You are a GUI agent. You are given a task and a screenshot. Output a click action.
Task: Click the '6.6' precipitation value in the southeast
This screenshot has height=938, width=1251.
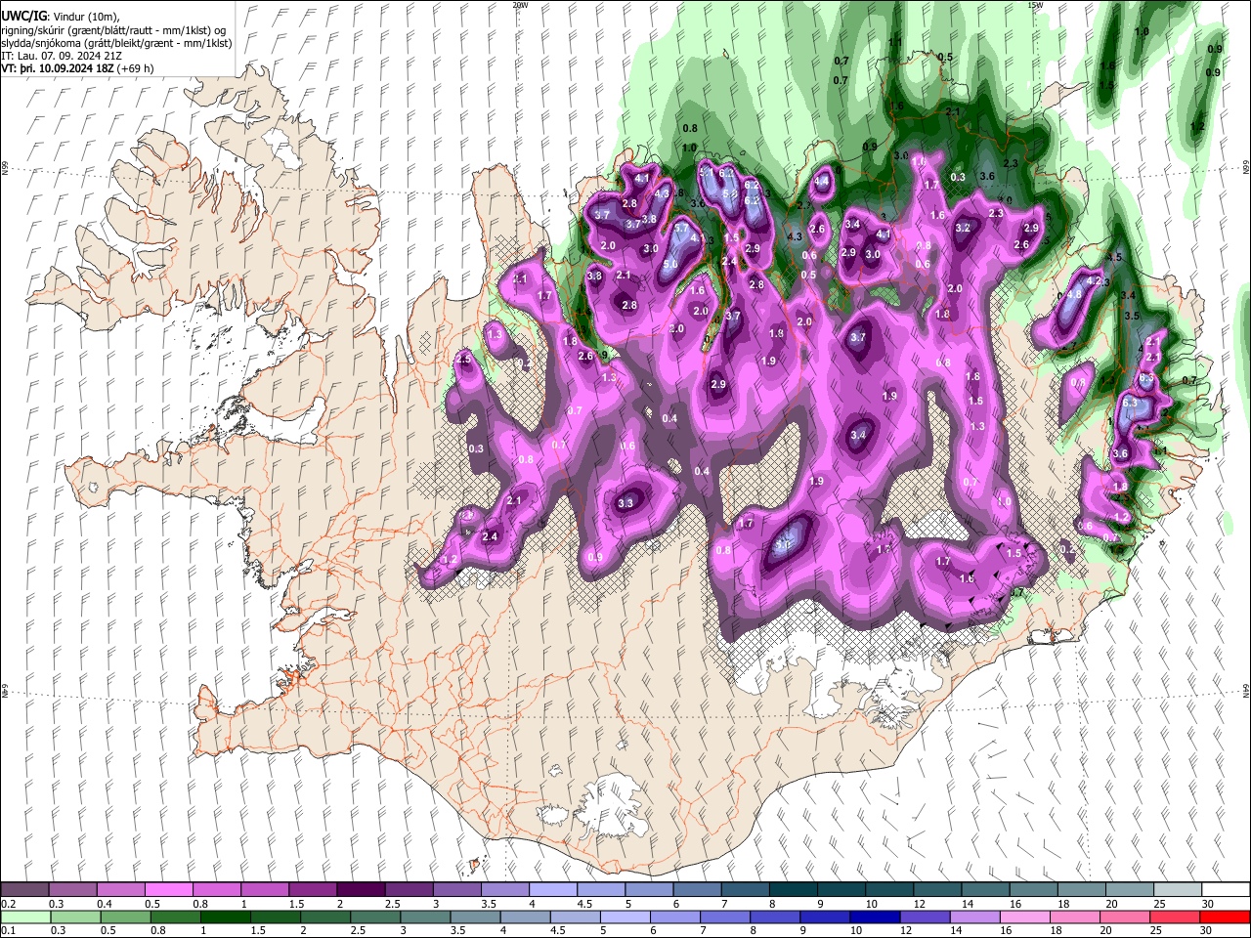1085,526
